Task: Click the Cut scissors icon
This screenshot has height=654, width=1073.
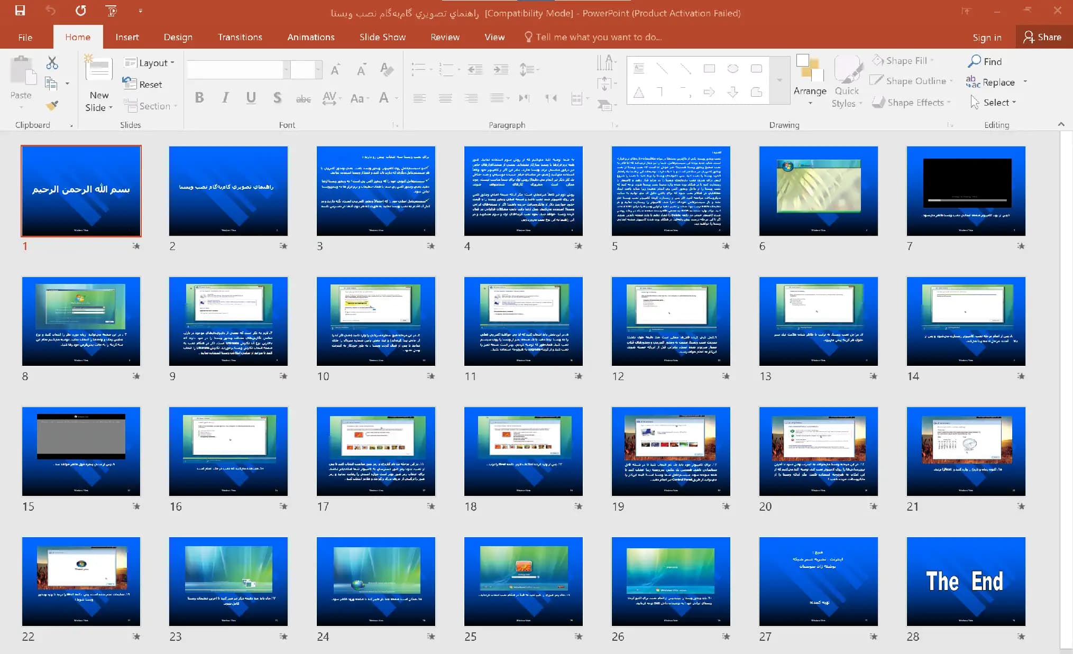Action: pyautogui.click(x=52, y=63)
